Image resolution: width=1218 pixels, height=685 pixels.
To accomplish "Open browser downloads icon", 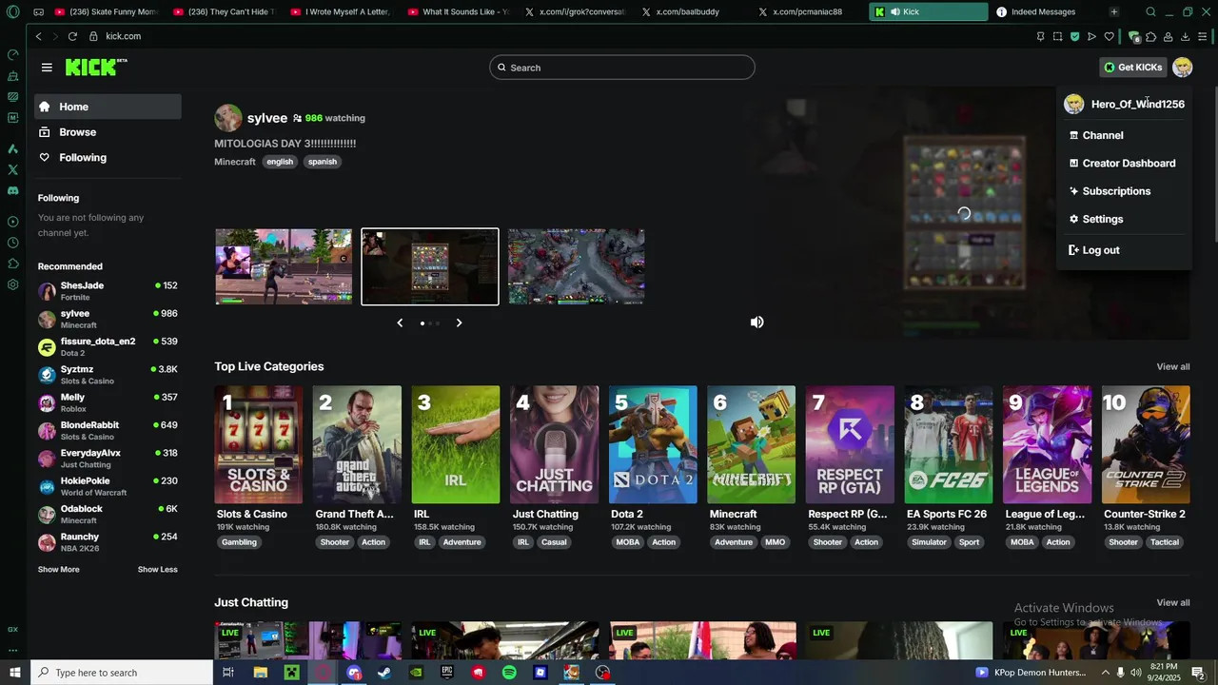I will click(x=1185, y=36).
